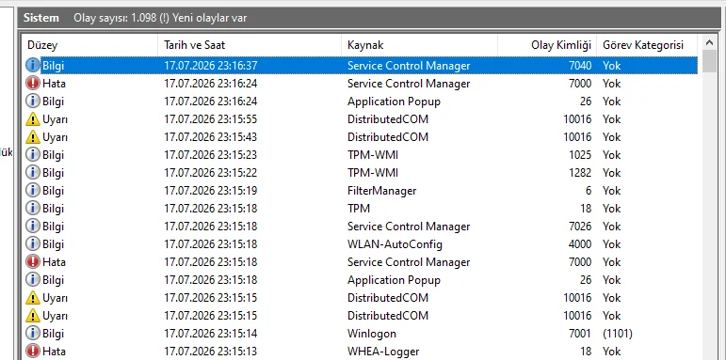
Task: Click the info icon for TPM event 18
Action: coord(32,209)
